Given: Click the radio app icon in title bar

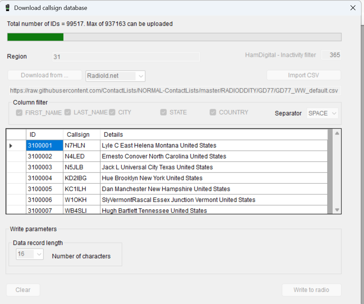Looking at the screenshot, I should click(x=7, y=8).
